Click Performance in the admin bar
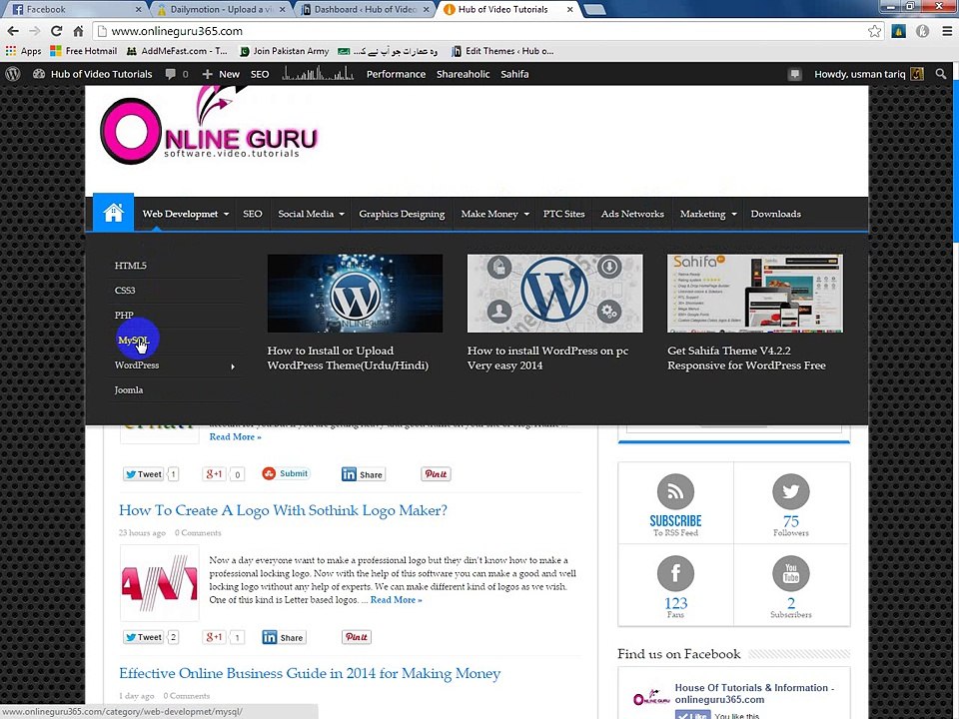This screenshot has width=959, height=719. click(396, 74)
